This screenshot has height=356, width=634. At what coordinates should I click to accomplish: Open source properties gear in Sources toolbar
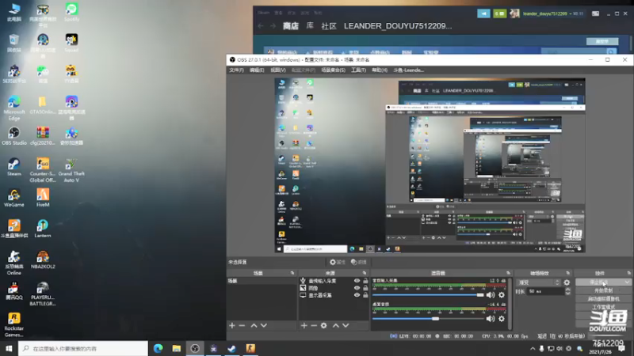point(324,325)
